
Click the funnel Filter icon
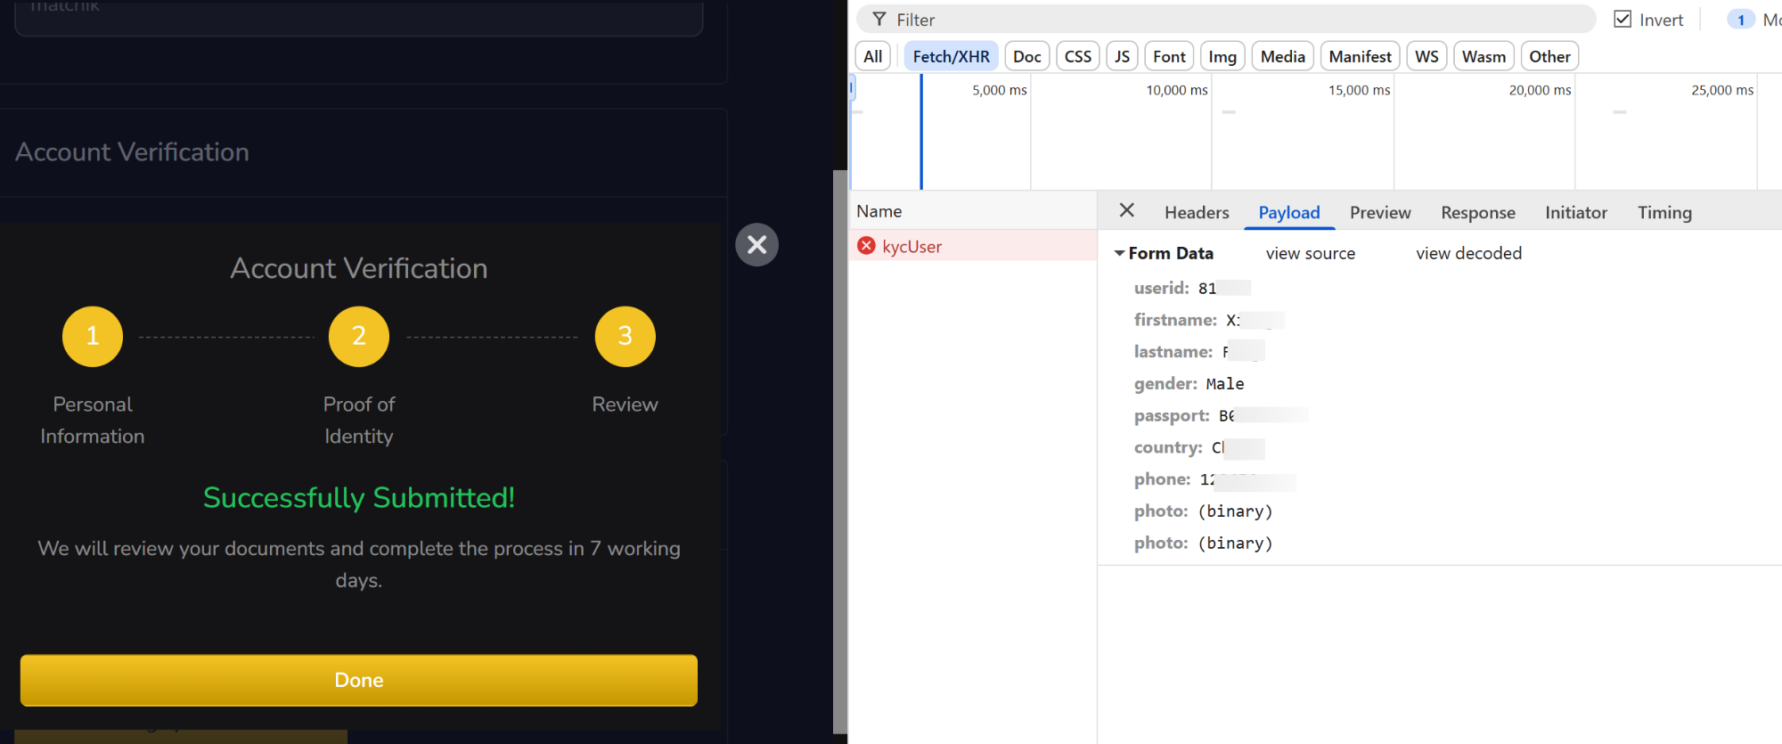[x=879, y=20]
